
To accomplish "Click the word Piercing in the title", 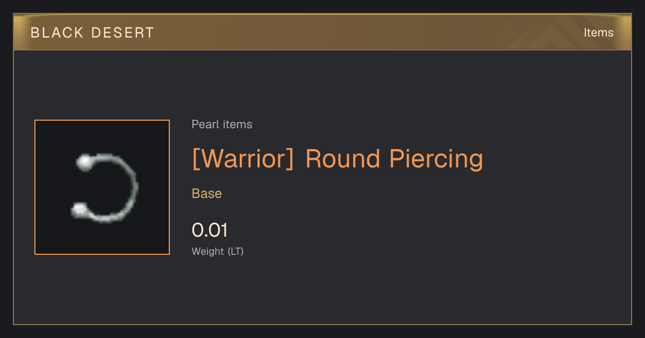I will coord(436,159).
